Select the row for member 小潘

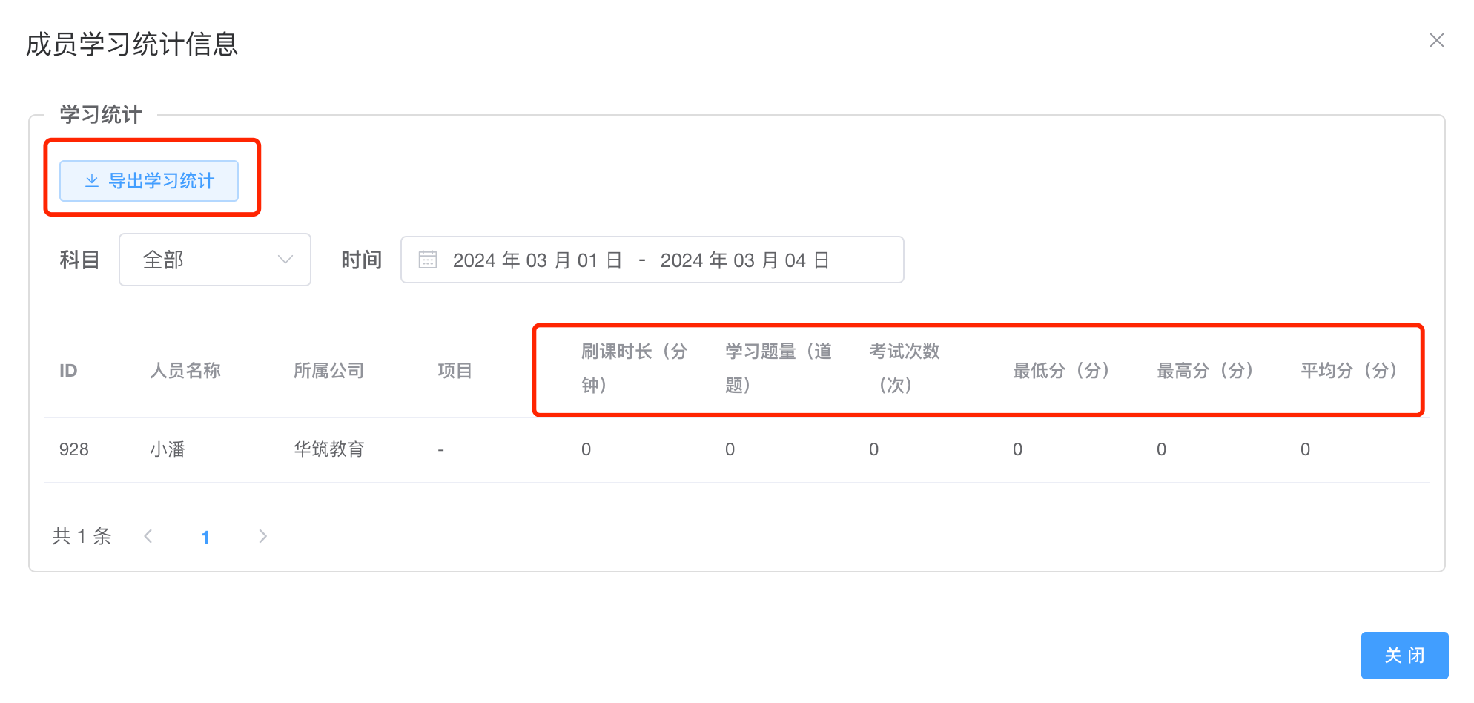pyautogui.click(x=168, y=449)
